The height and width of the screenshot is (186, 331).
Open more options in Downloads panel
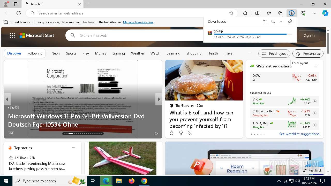(282, 21)
